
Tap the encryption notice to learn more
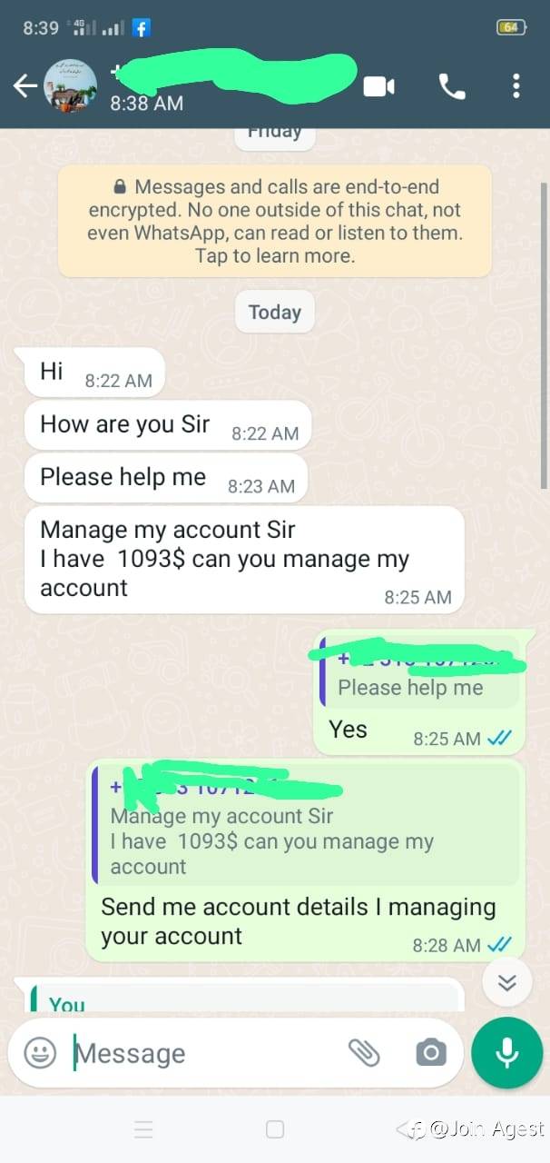click(275, 221)
